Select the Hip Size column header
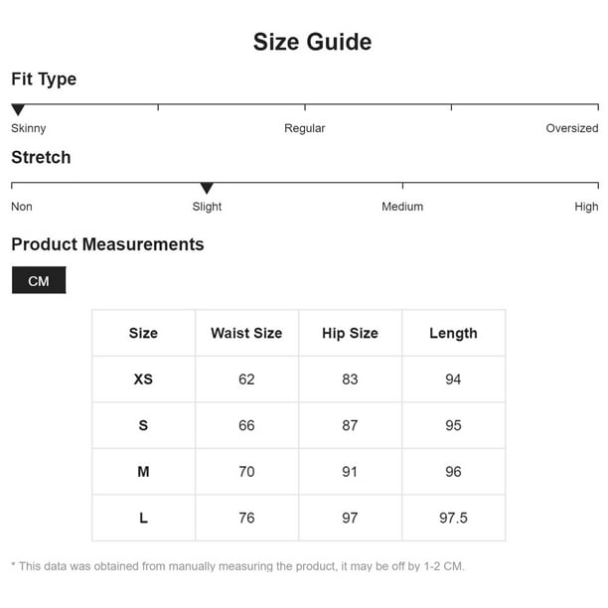Screen dimensions: 608x608 [350, 333]
